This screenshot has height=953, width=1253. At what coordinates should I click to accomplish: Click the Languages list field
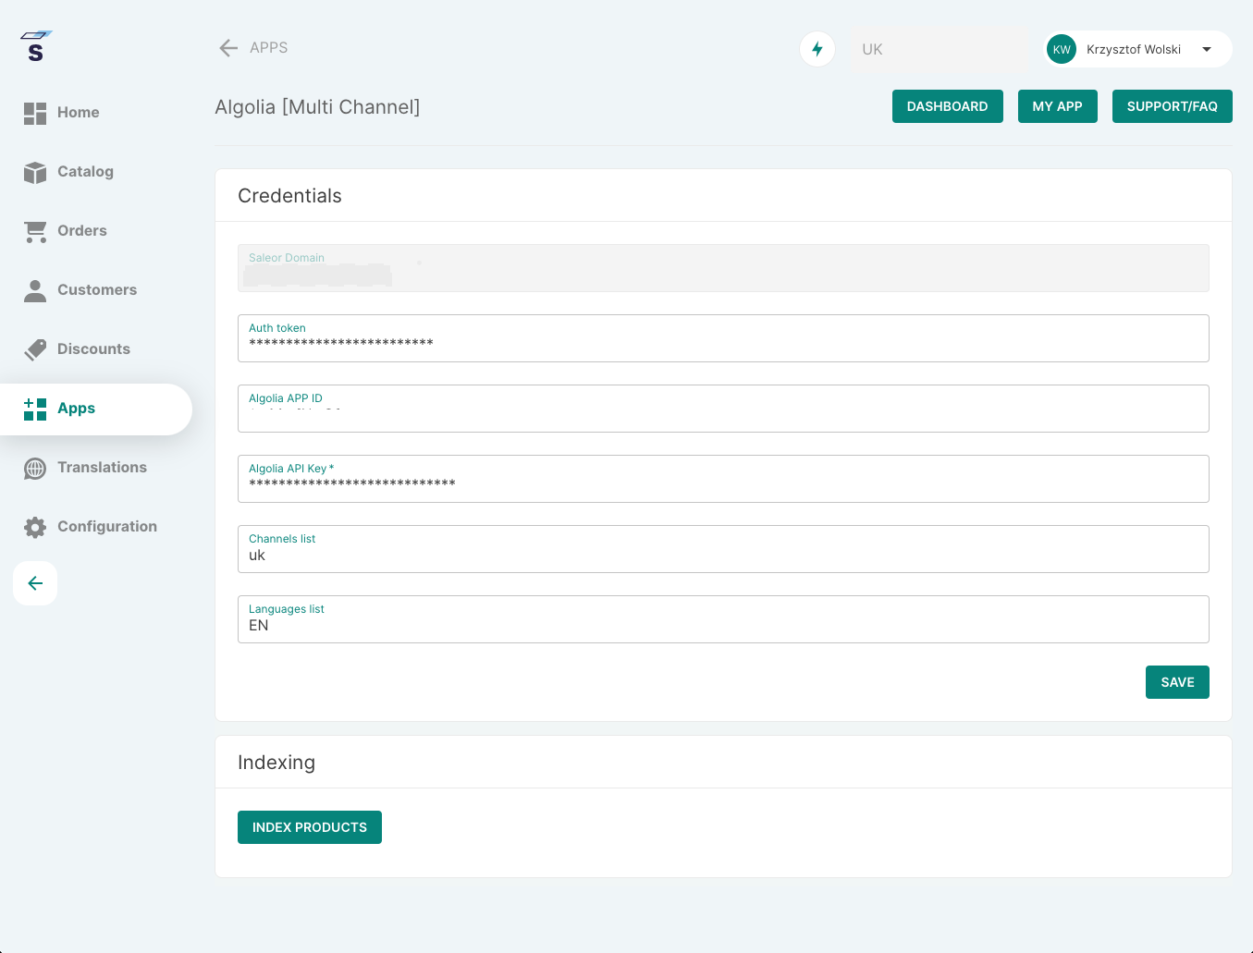coord(723,619)
